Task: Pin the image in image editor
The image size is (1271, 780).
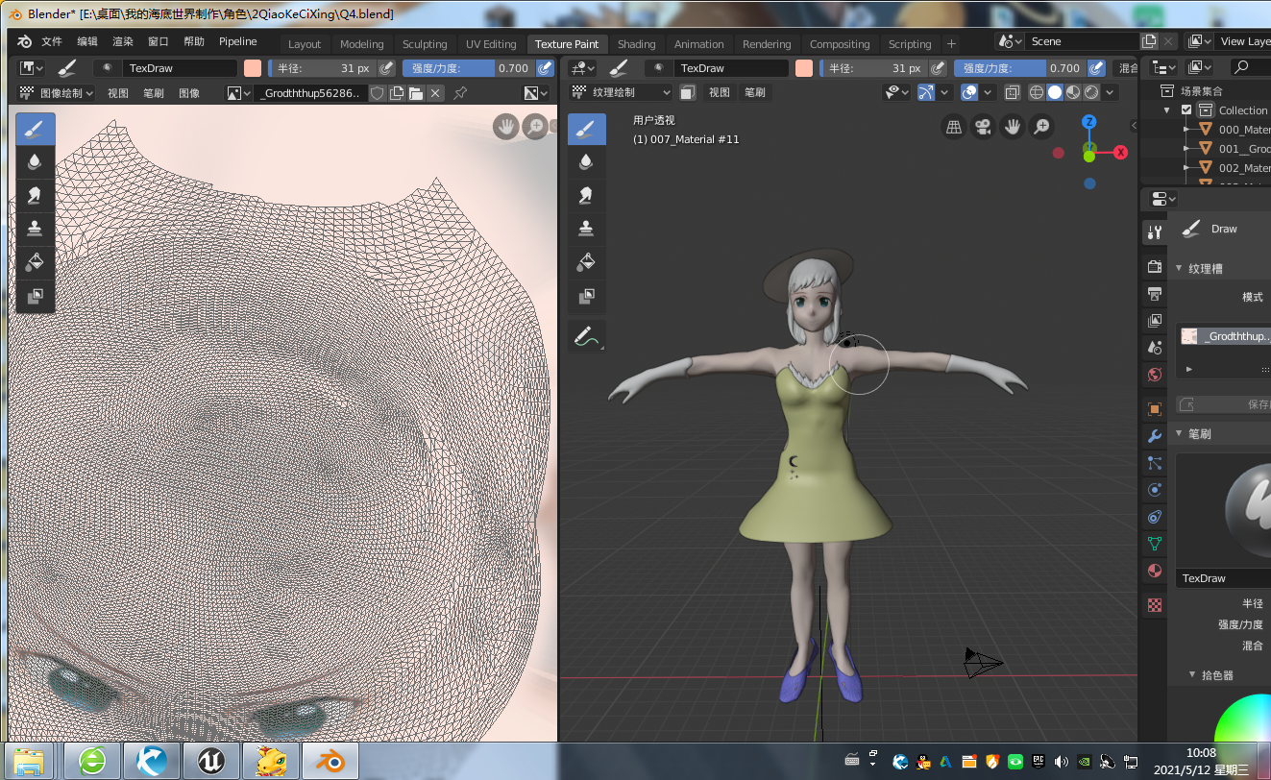Action: tap(460, 93)
